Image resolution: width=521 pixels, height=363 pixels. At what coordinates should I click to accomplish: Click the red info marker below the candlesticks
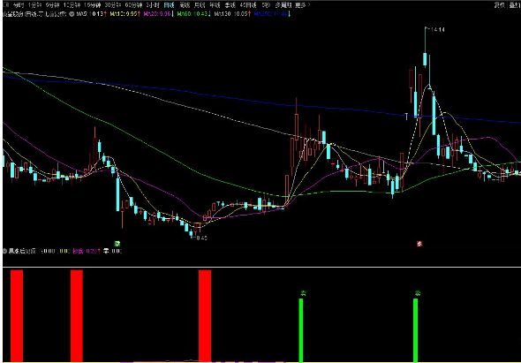(x=419, y=244)
